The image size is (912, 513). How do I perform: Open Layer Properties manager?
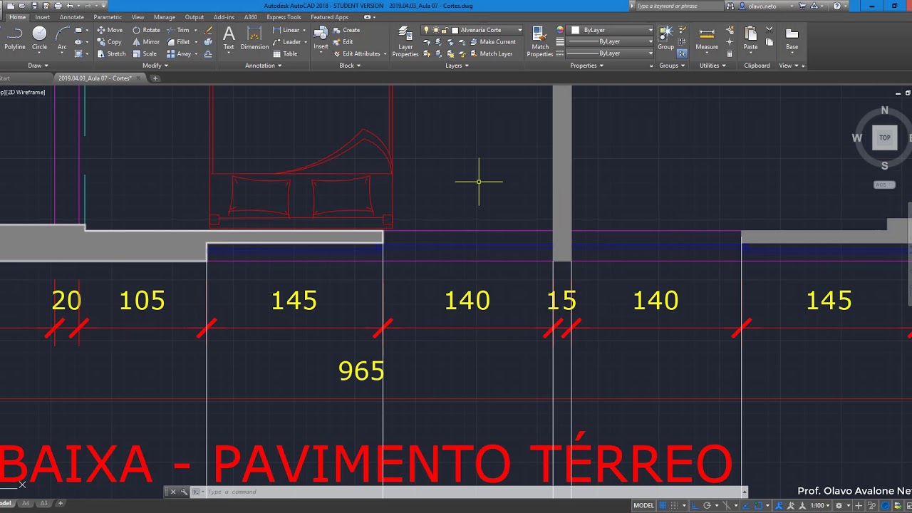[405, 41]
